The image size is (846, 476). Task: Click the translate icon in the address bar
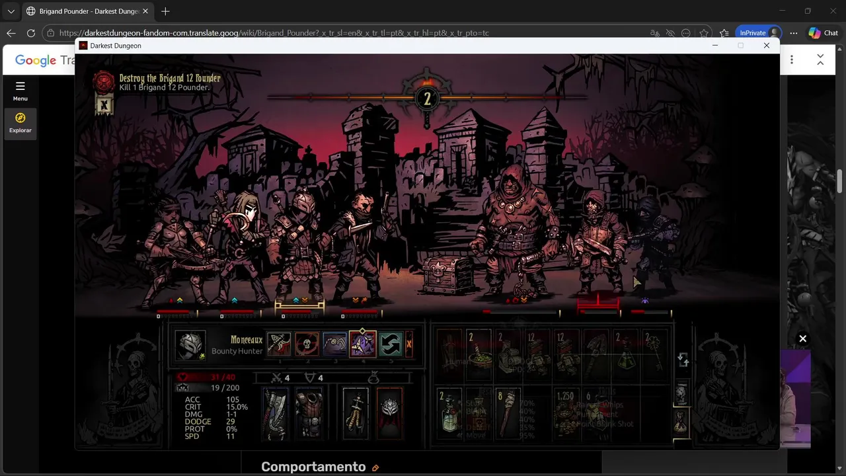tap(654, 32)
